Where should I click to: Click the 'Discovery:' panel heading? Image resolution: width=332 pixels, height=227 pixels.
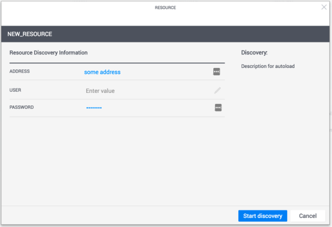[254, 53]
